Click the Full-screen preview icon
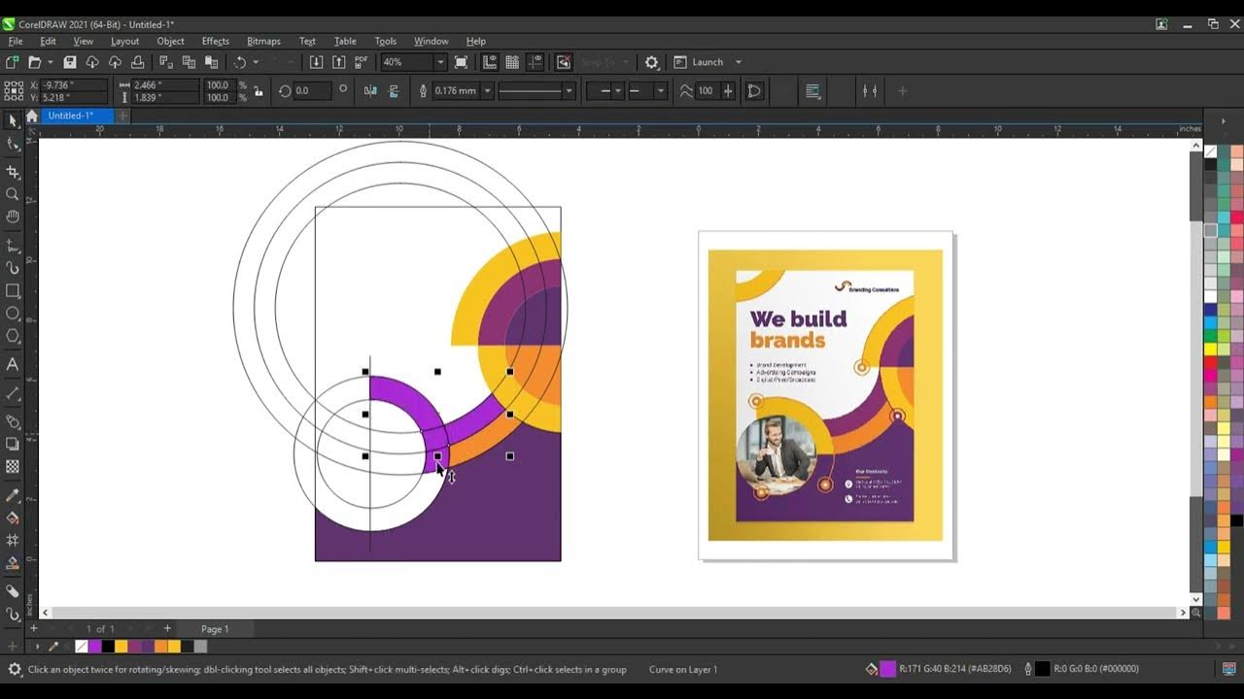The height and width of the screenshot is (699, 1244). click(x=461, y=62)
